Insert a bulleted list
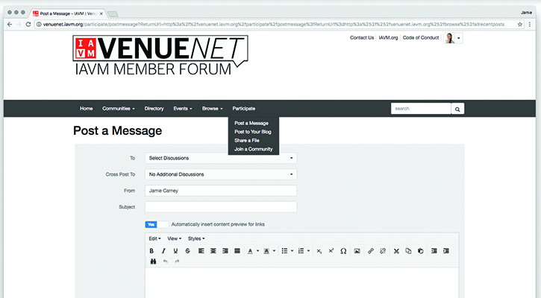The width and height of the screenshot is (541, 298). (284, 251)
